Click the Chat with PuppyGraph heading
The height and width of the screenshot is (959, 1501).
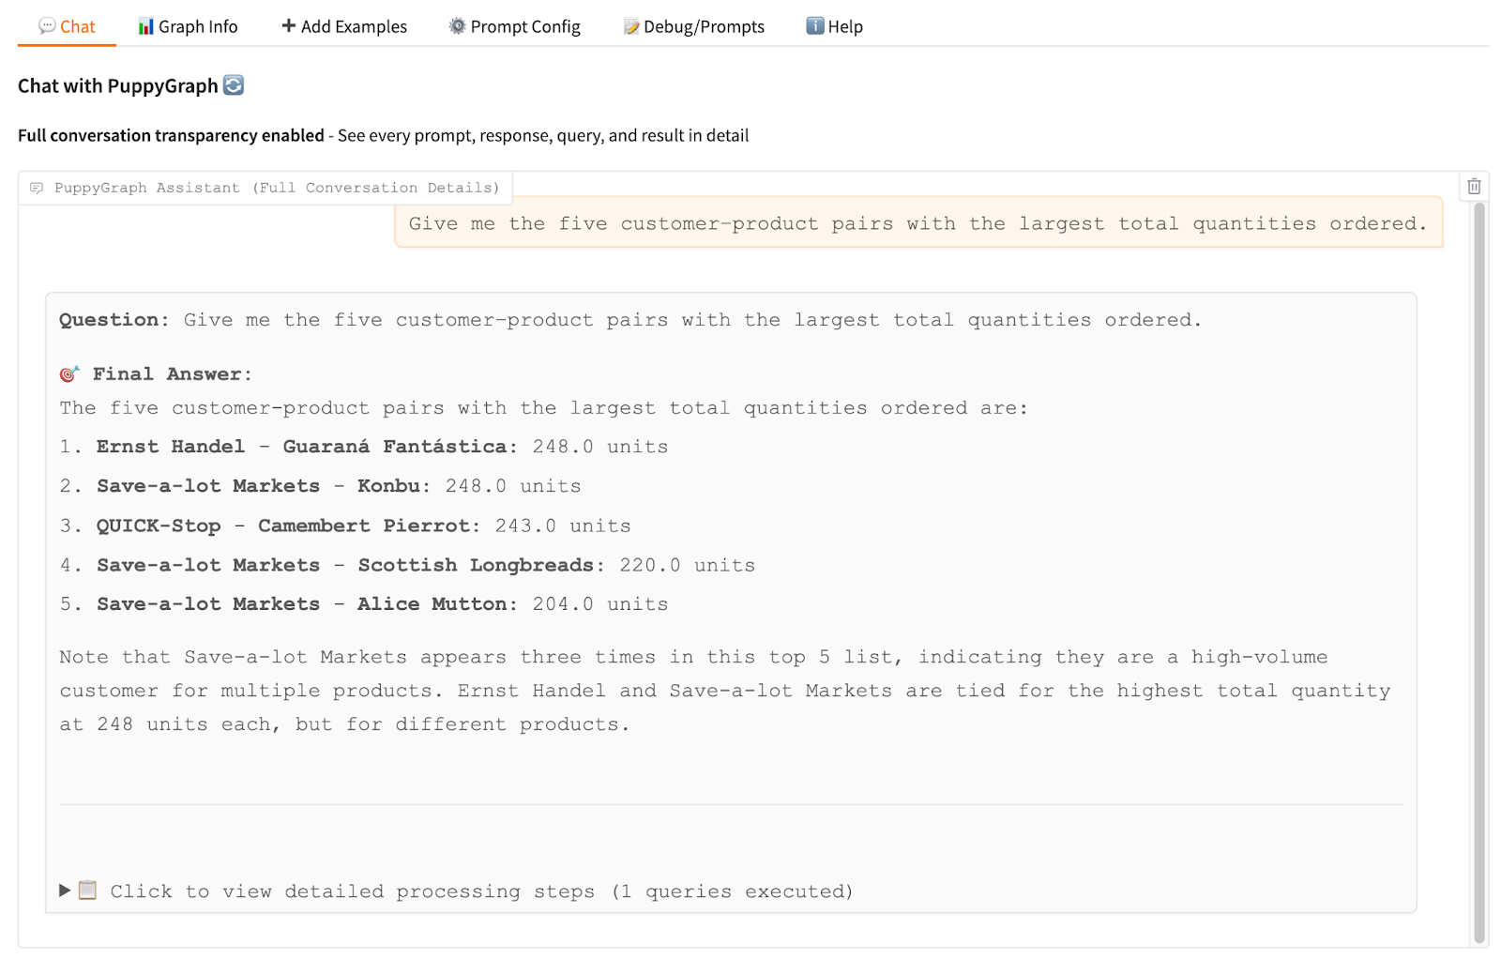(x=118, y=85)
